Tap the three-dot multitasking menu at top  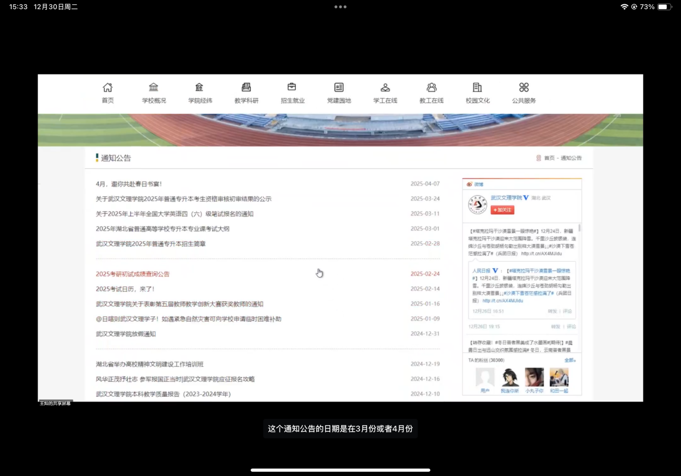click(340, 7)
